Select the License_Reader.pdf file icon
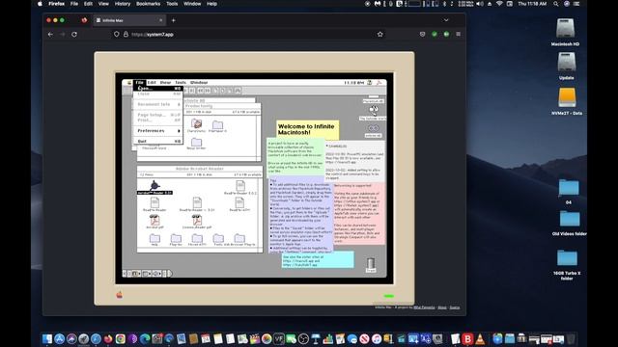Screen dimensions: 618x347 pos(197,221)
